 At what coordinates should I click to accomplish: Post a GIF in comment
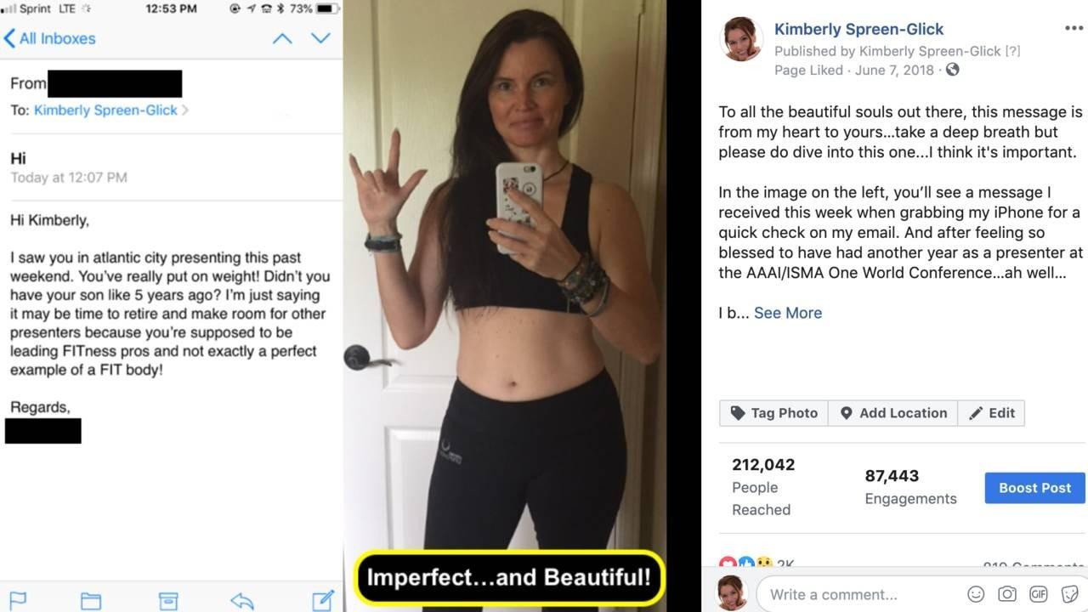[x=1038, y=594]
